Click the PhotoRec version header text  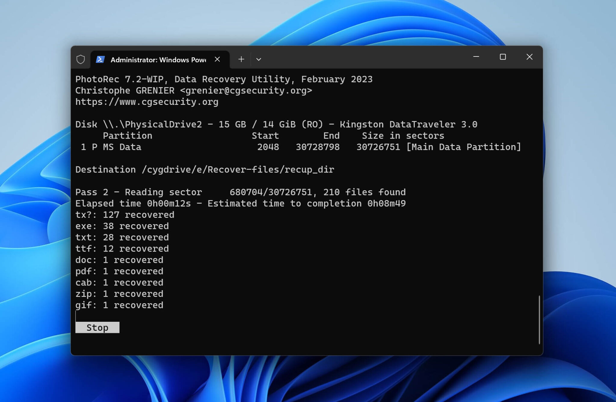coord(224,79)
